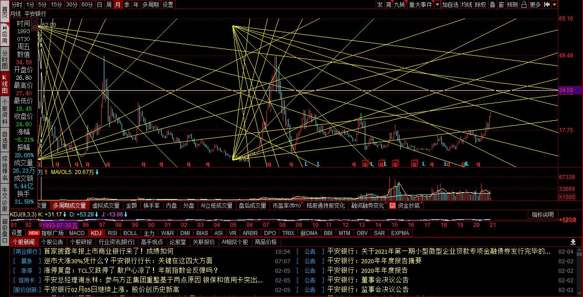Switch chart to 日 daily period
This screenshot has width=583, height=297.
(x=99, y=5)
